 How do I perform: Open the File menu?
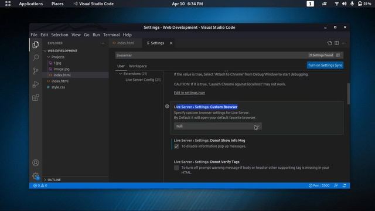[x=34, y=35]
